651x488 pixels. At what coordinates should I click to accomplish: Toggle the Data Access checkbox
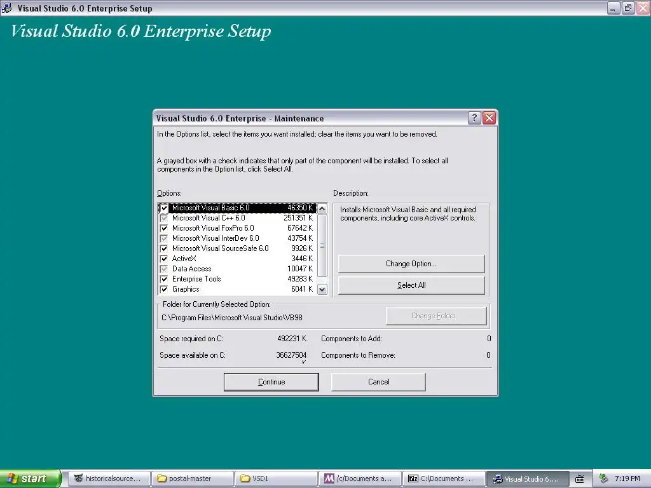tap(164, 269)
